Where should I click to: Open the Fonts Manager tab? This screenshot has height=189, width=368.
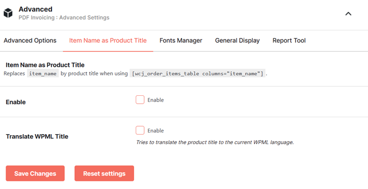181,40
